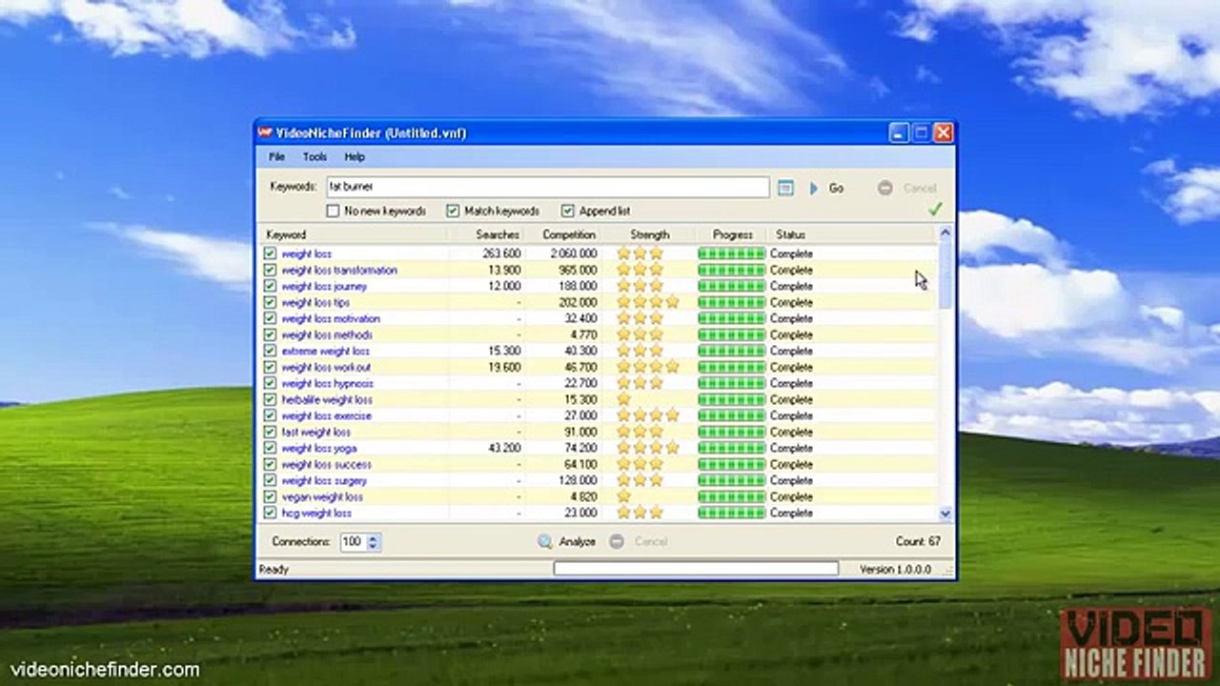Sort by the Progress column header
Viewport: 1220px width, 686px height.
tap(732, 234)
